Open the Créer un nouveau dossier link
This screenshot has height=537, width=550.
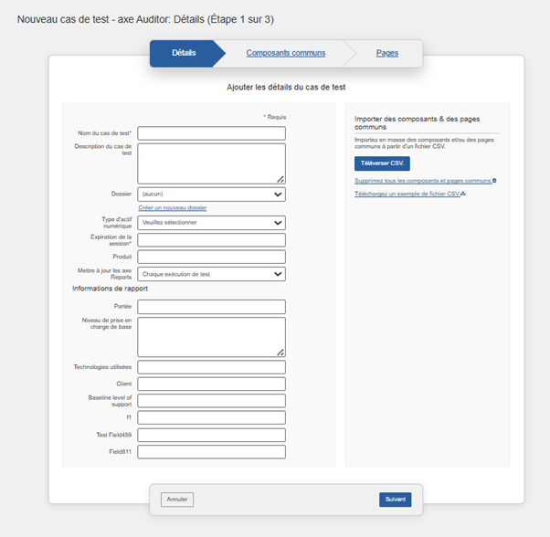(173, 207)
